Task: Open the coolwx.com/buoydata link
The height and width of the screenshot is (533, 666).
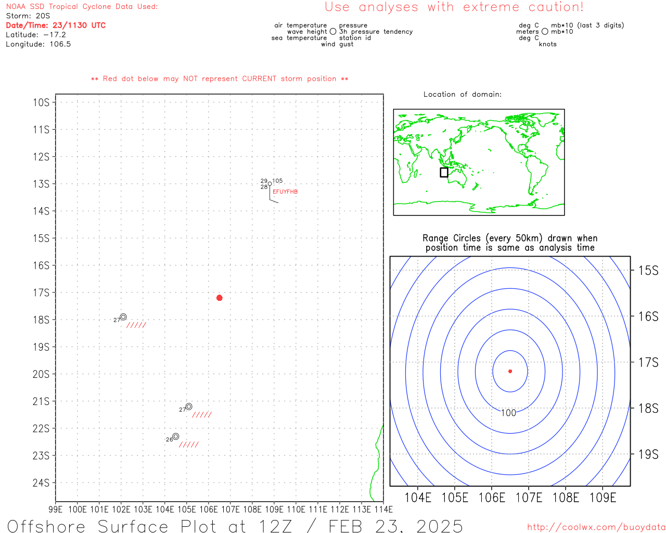Action: click(x=596, y=527)
